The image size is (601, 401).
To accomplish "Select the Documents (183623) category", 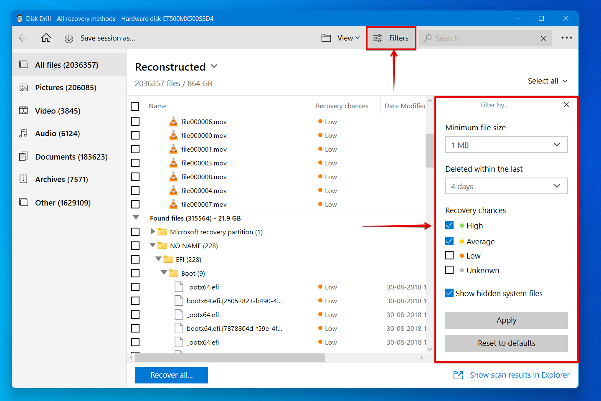I will point(69,157).
